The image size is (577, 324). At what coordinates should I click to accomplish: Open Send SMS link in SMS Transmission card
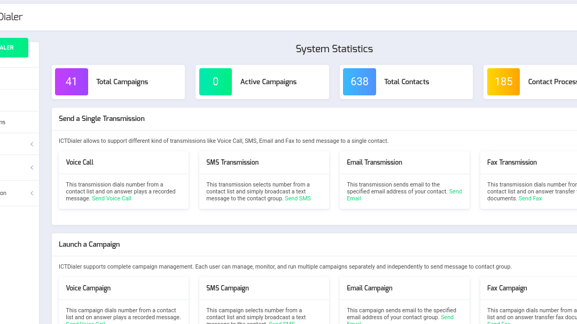coord(298,199)
